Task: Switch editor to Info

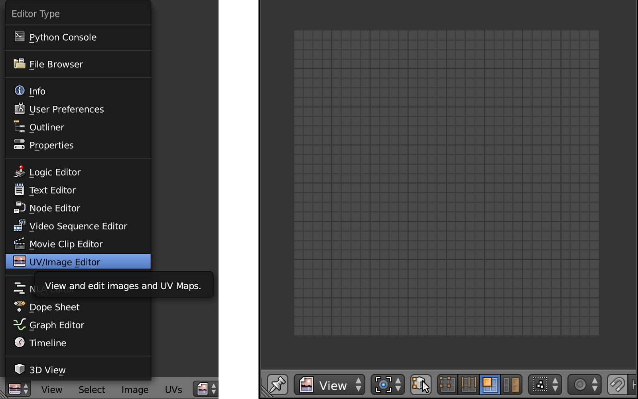Action: point(78,91)
